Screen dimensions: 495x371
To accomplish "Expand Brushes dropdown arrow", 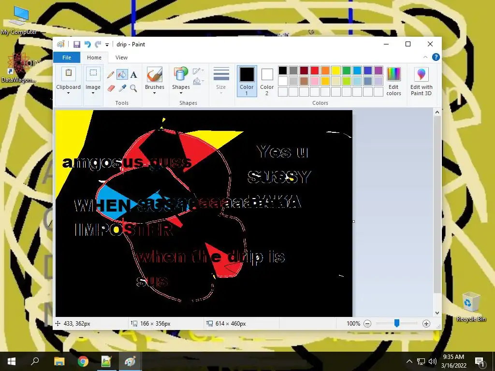I will pyautogui.click(x=155, y=93).
